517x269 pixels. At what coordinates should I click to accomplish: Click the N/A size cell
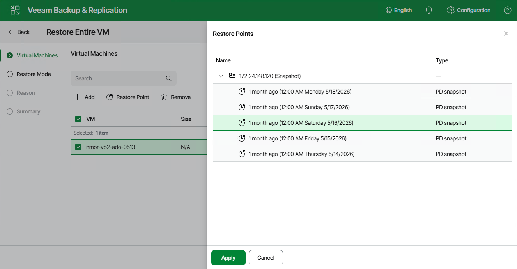click(186, 147)
